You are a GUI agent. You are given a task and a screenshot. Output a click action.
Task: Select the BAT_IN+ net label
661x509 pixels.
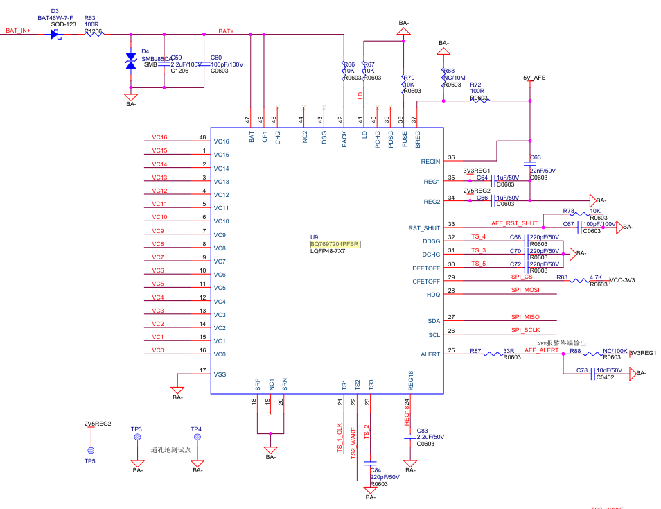point(18,31)
